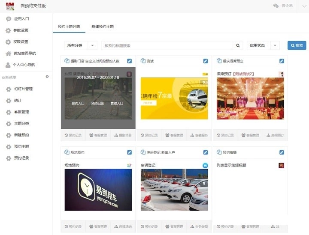
Task: Open 幻灯片管理 in the sidebar
Action: [23, 89]
